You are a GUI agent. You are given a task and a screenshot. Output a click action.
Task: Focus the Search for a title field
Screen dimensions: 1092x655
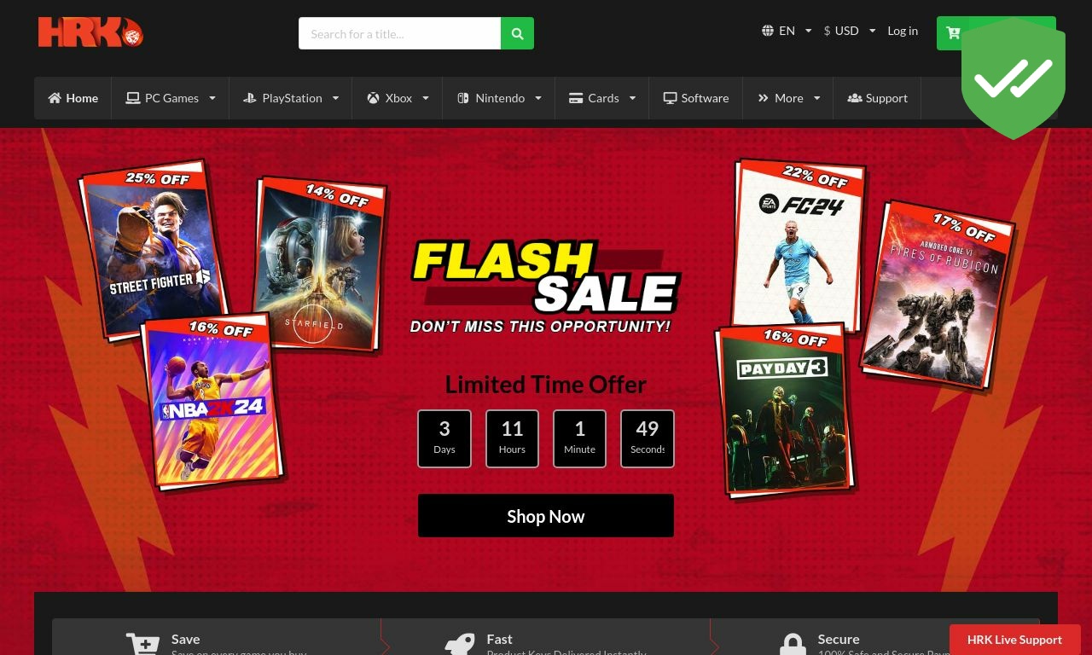tap(399, 33)
